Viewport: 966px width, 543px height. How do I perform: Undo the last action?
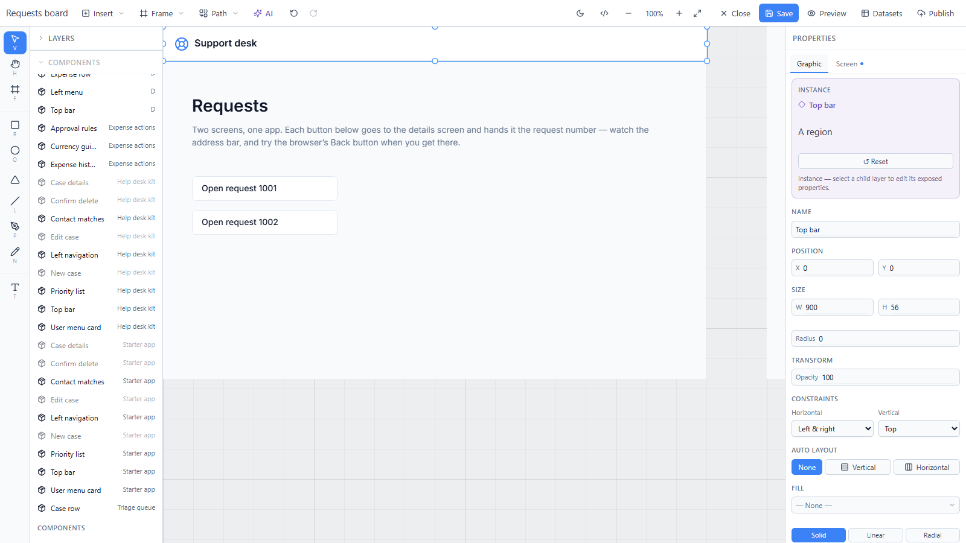[x=294, y=13]
